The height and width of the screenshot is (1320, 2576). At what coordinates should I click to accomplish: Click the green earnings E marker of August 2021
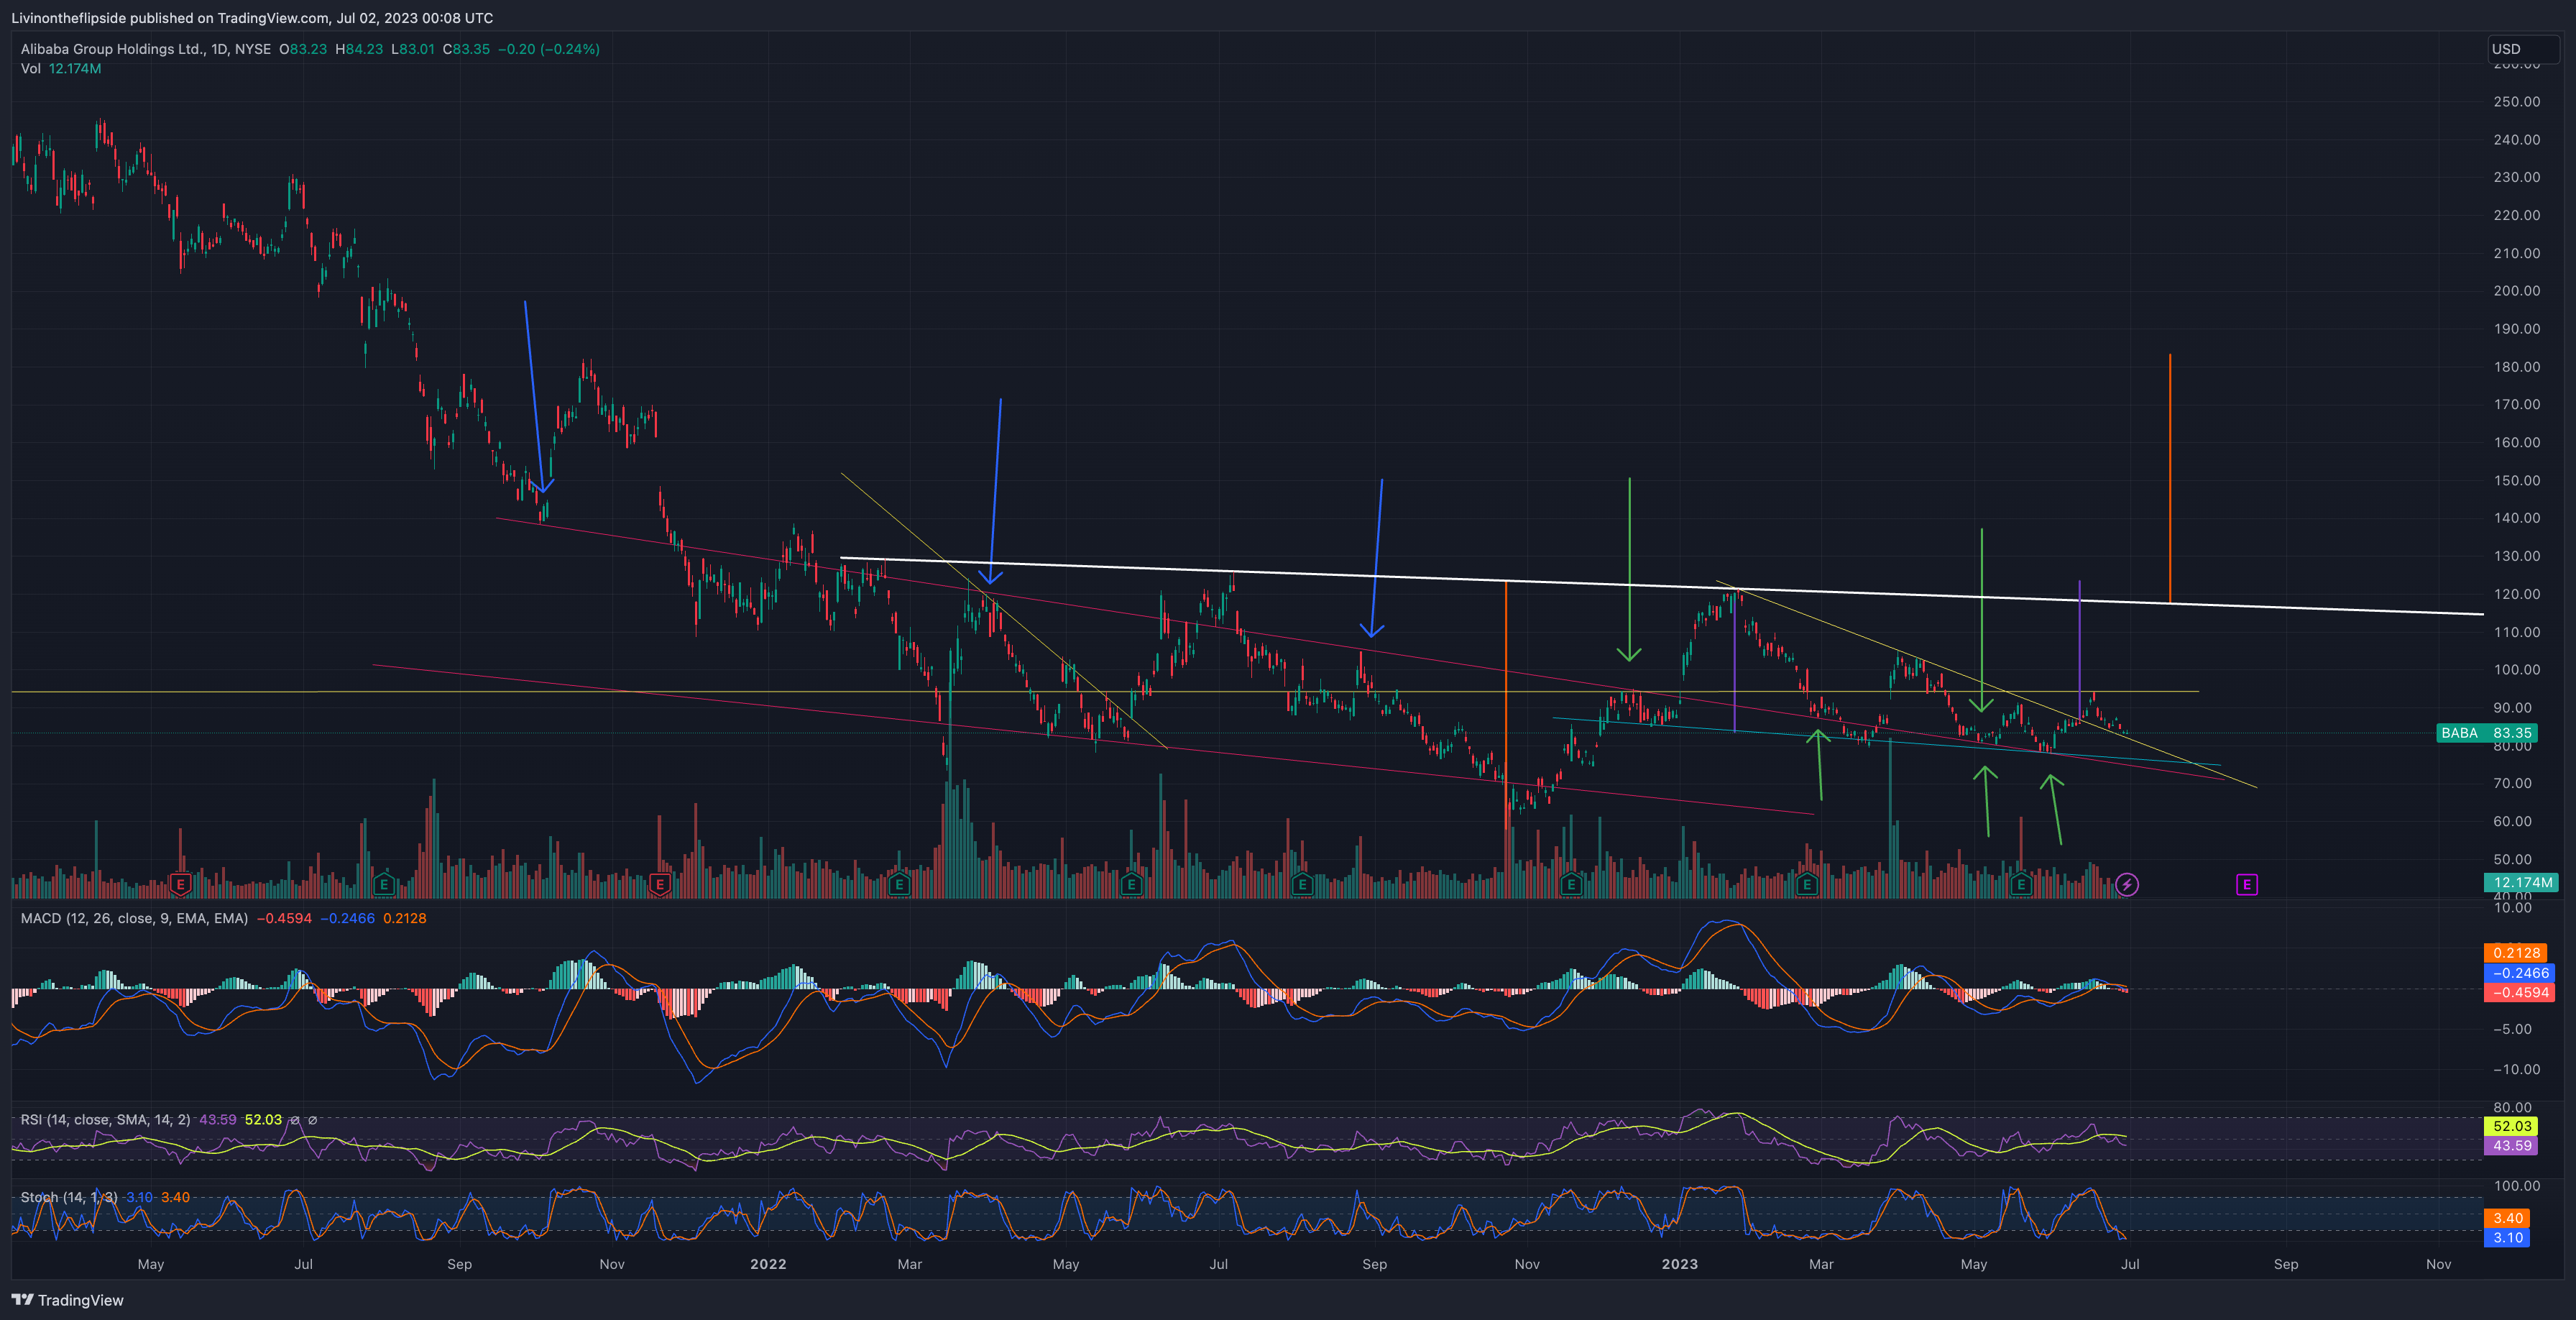pos(383,884)
